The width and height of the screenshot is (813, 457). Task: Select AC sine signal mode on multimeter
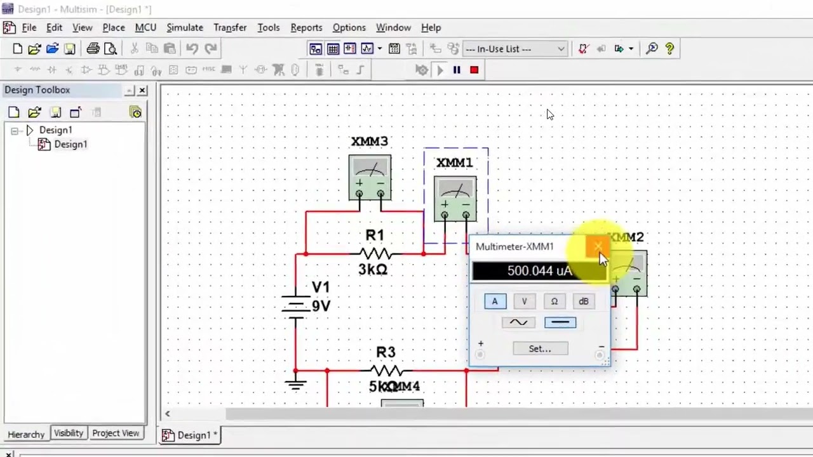click(518, 322)
